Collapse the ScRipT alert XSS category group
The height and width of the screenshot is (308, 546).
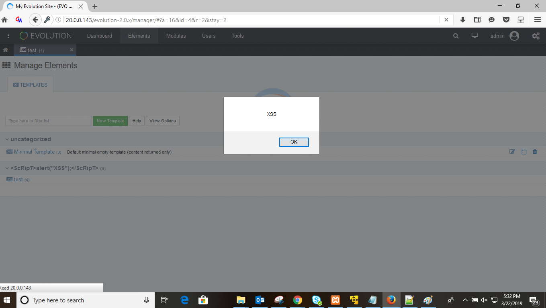pos(6,168)
